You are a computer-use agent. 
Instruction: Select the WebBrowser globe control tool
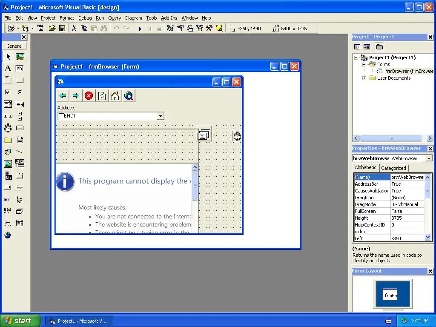[x=8, y=235]
